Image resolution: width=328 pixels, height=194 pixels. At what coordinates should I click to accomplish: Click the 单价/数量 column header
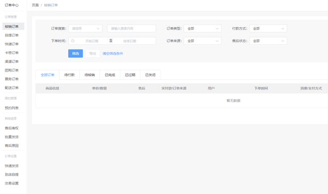click(x=99, y=89)
